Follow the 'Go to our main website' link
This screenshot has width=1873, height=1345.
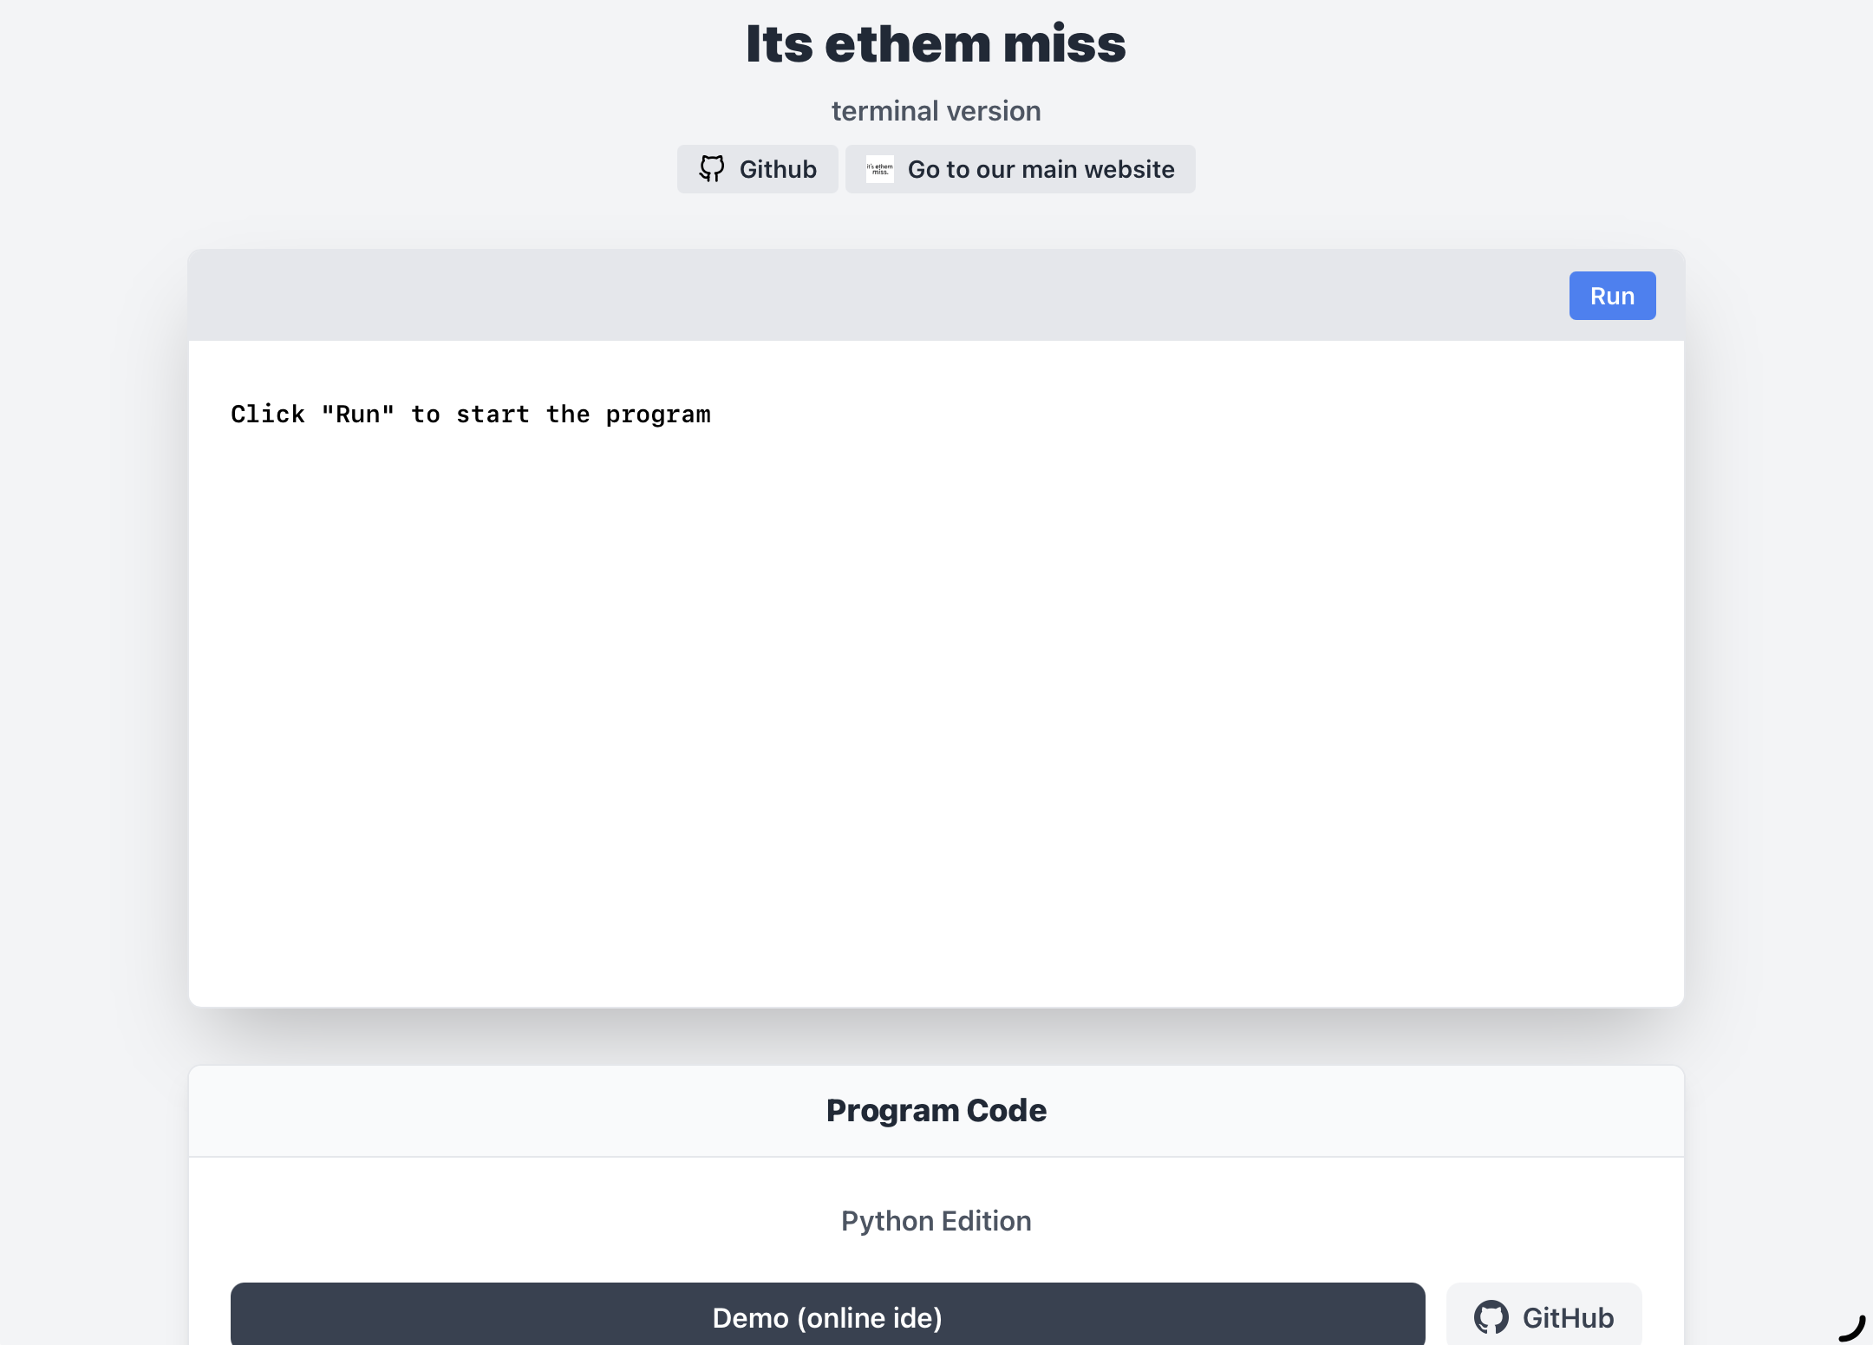coord(1041,169)
